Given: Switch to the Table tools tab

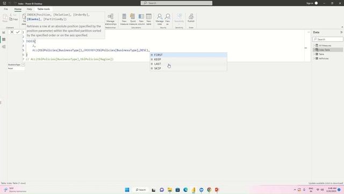Looking at the screenshot, I should [44, 9].
